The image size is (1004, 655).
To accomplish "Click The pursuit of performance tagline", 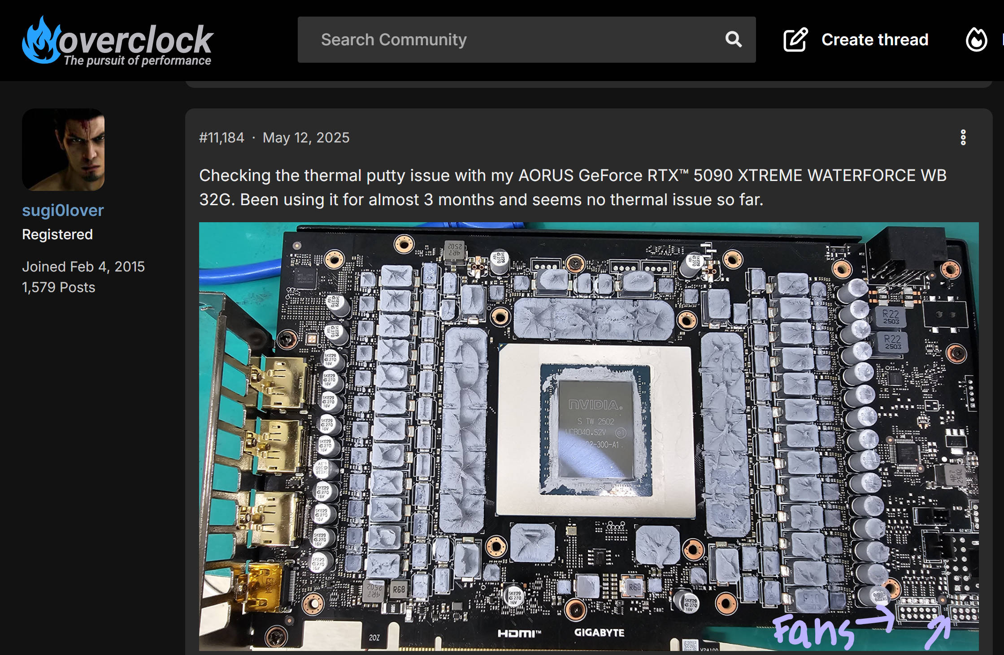I will pos(137,60).
